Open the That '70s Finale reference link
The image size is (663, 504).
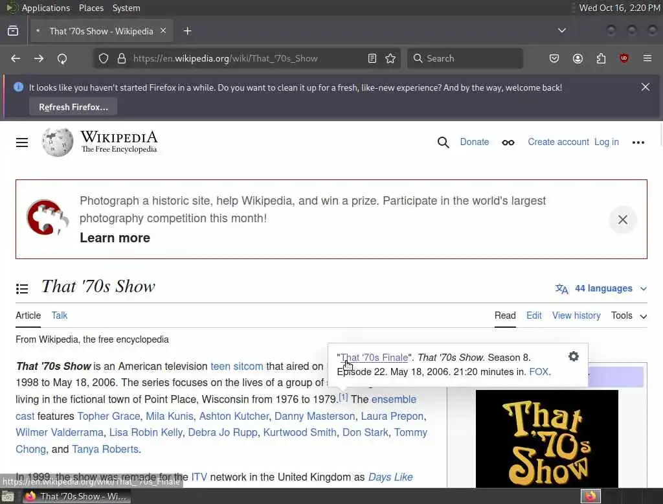tap(374, 358)
